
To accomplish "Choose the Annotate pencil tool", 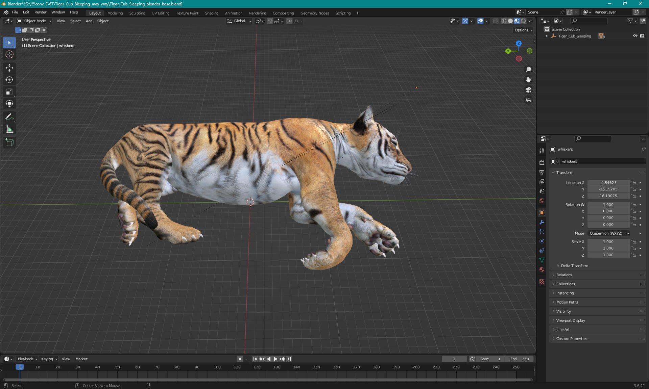I will [x=9, y=117].
